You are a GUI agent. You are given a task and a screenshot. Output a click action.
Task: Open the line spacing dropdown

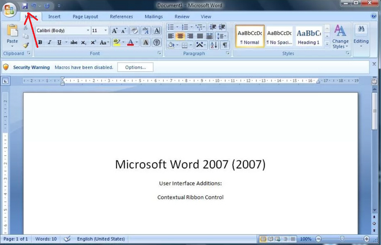[222, 36]
